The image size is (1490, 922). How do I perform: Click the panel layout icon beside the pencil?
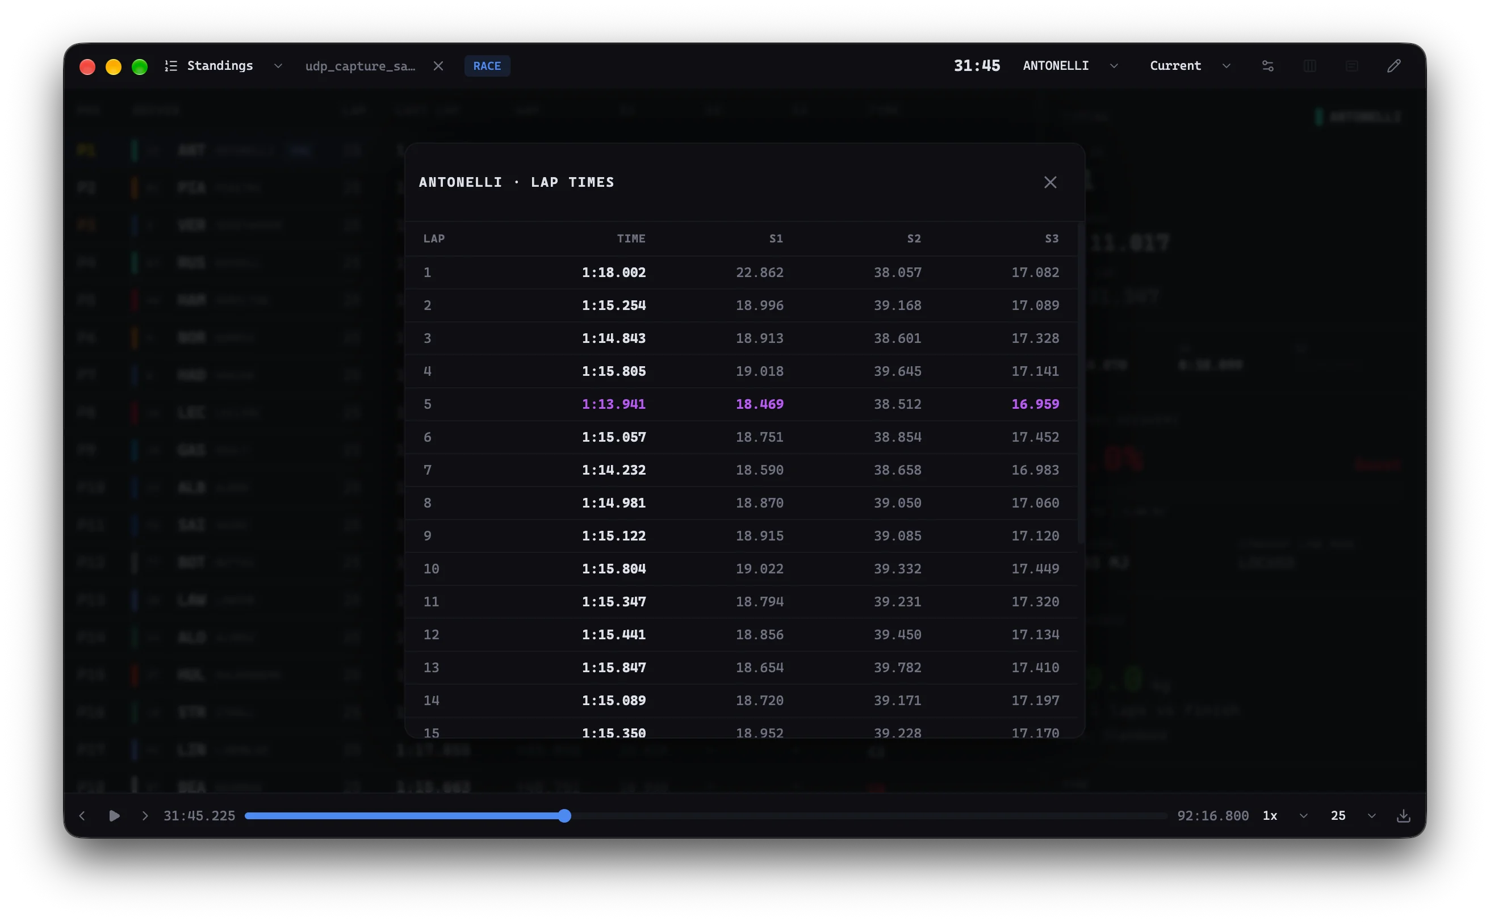click(x=1351, y=66)
